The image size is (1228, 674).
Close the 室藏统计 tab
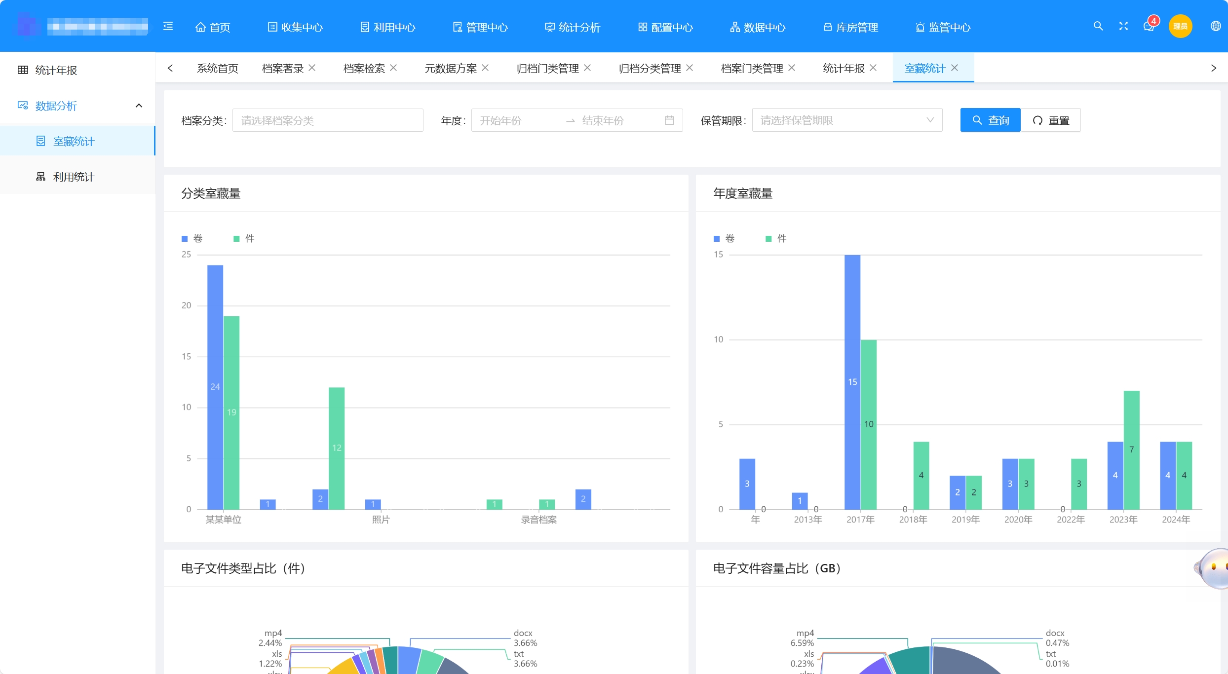955,68
